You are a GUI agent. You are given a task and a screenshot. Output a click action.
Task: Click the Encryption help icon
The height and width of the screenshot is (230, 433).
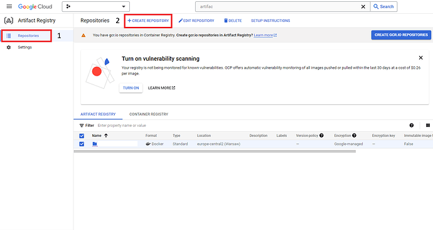(x=355, y=136)
